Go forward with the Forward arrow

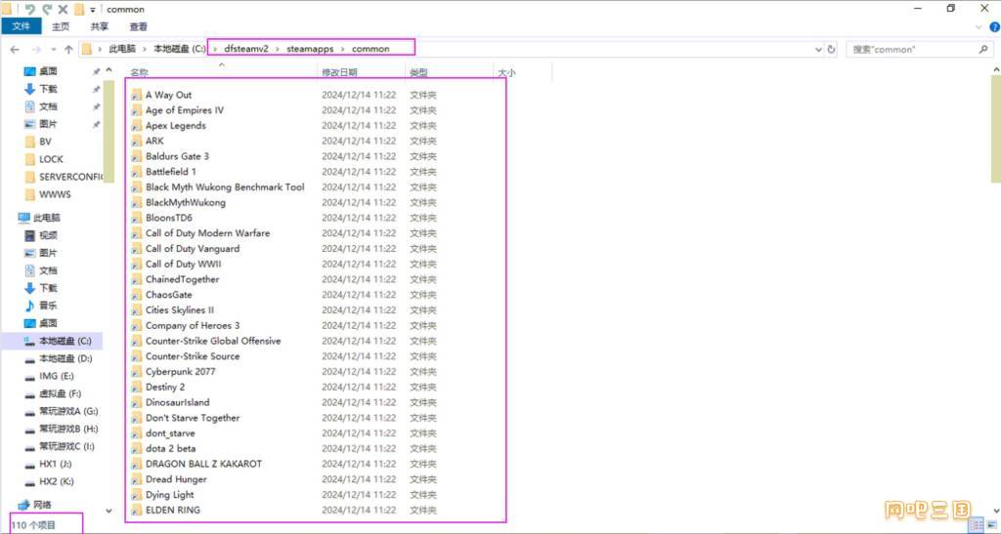point(36,49)
